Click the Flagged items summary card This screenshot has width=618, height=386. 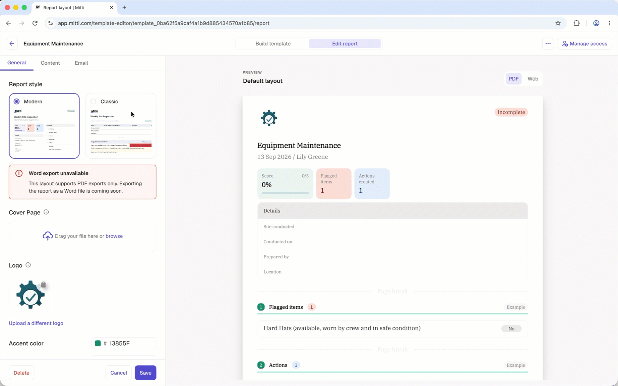click(334, 184)
